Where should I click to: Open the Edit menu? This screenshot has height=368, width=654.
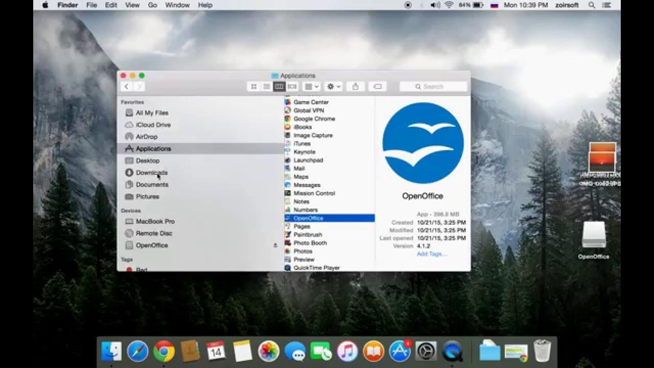coord(111,5)
